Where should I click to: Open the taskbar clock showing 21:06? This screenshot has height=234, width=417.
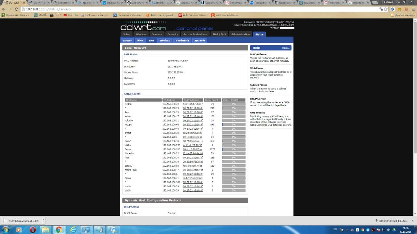[405, 229]
